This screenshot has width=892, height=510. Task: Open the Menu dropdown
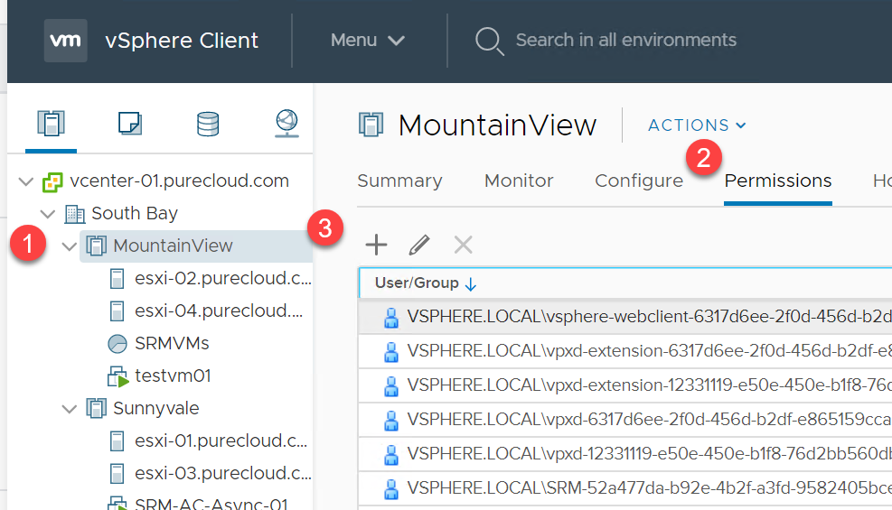368,41
